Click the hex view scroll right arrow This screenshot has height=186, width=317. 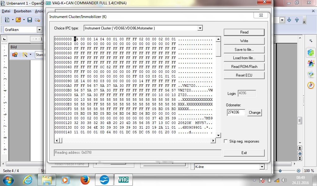[213, 140]
